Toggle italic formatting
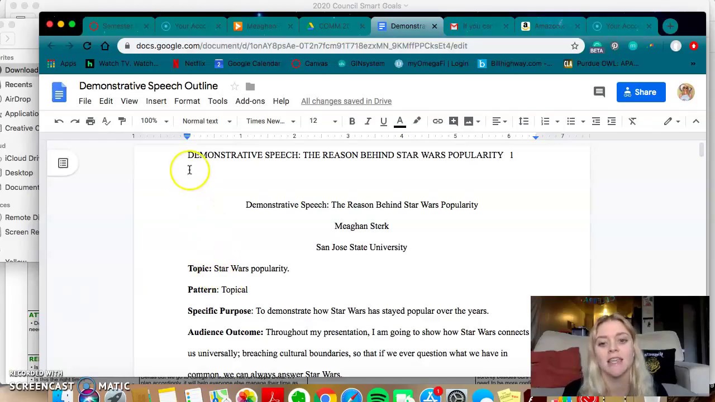The width and height of the screenshot is (715, 402). click(x=368, y=121)
